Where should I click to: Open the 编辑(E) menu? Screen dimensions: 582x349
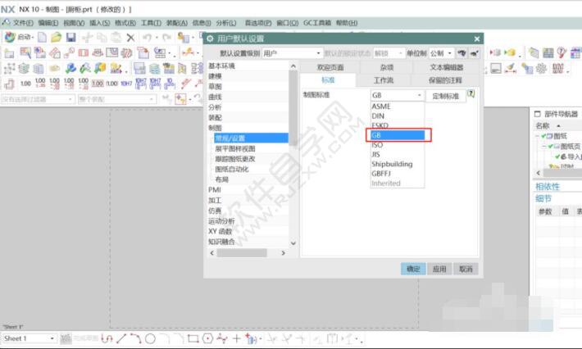point(48,23)
